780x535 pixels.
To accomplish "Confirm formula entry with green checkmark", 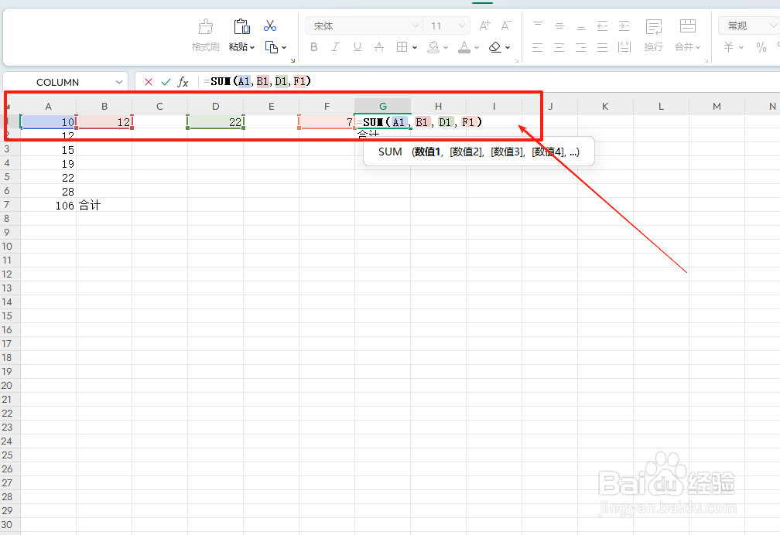I will 166,82.
